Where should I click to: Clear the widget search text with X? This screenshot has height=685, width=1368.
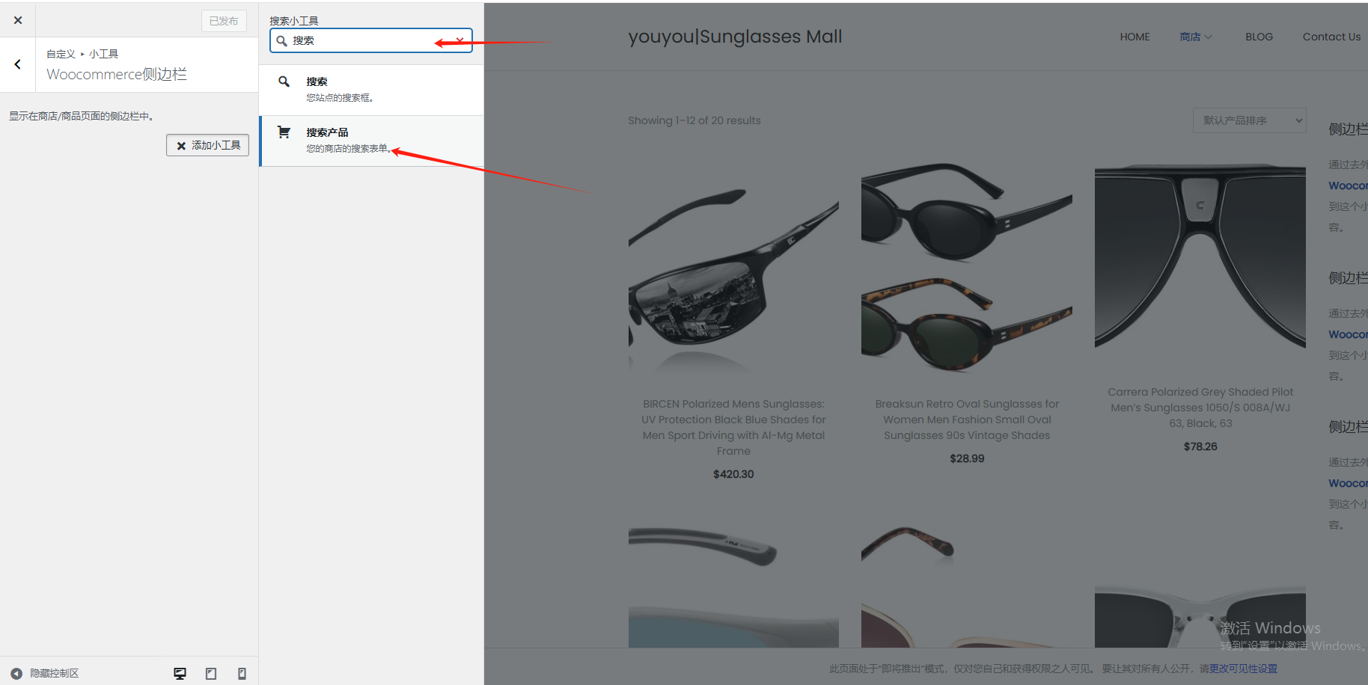(459, 40)
